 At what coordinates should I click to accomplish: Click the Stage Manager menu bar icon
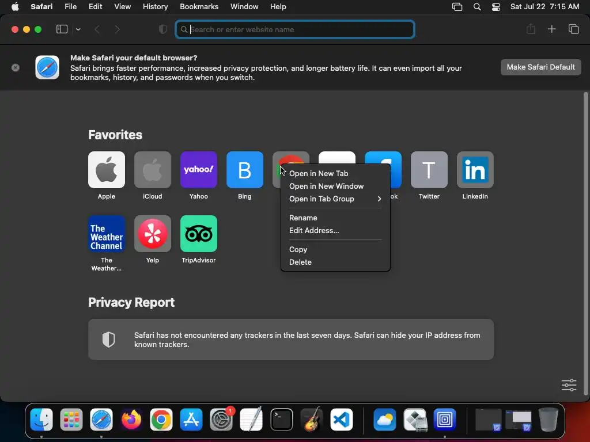457,7
